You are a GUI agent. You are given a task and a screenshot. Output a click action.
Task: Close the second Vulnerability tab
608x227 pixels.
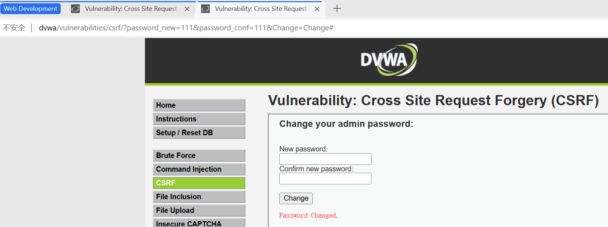(317, 9)
